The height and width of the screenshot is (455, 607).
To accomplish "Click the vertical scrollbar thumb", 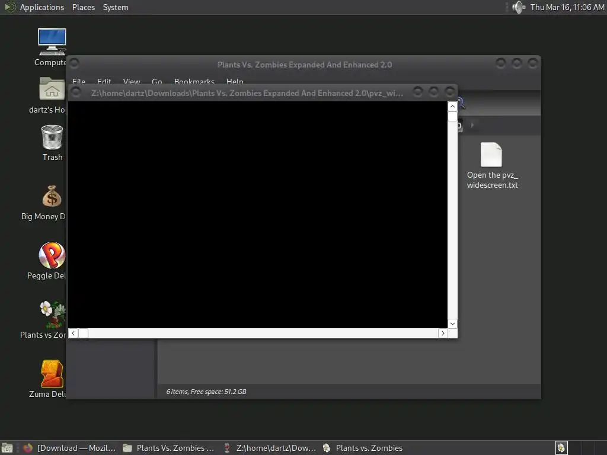I will click(x=452, y=116).
